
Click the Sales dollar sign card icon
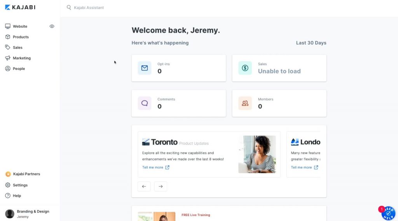[x=245, y=68]
